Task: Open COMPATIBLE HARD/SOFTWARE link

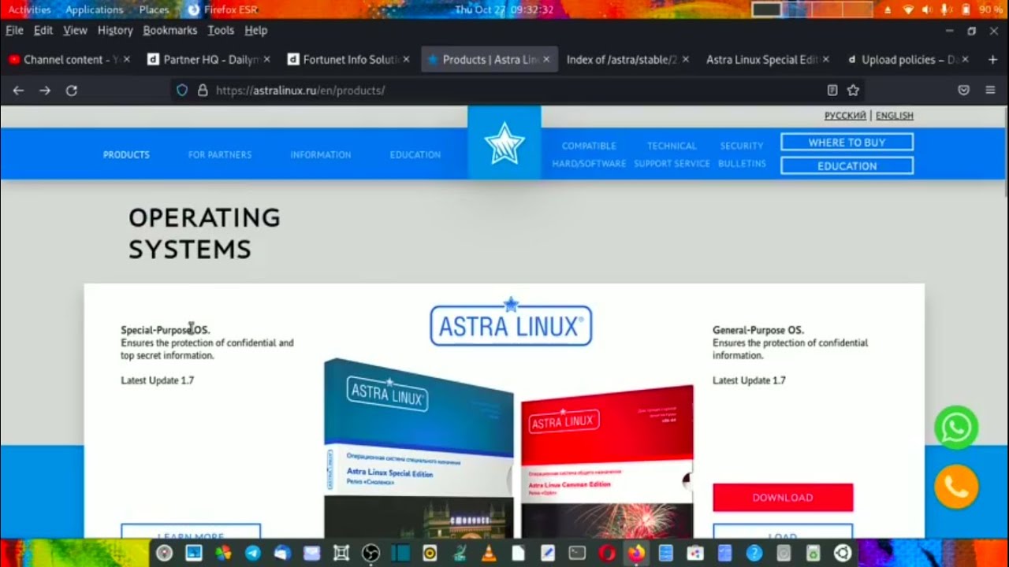Action: tap(589, 155)
